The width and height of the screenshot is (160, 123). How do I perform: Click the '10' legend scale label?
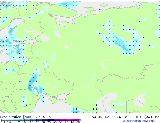[x=32, y=122]
